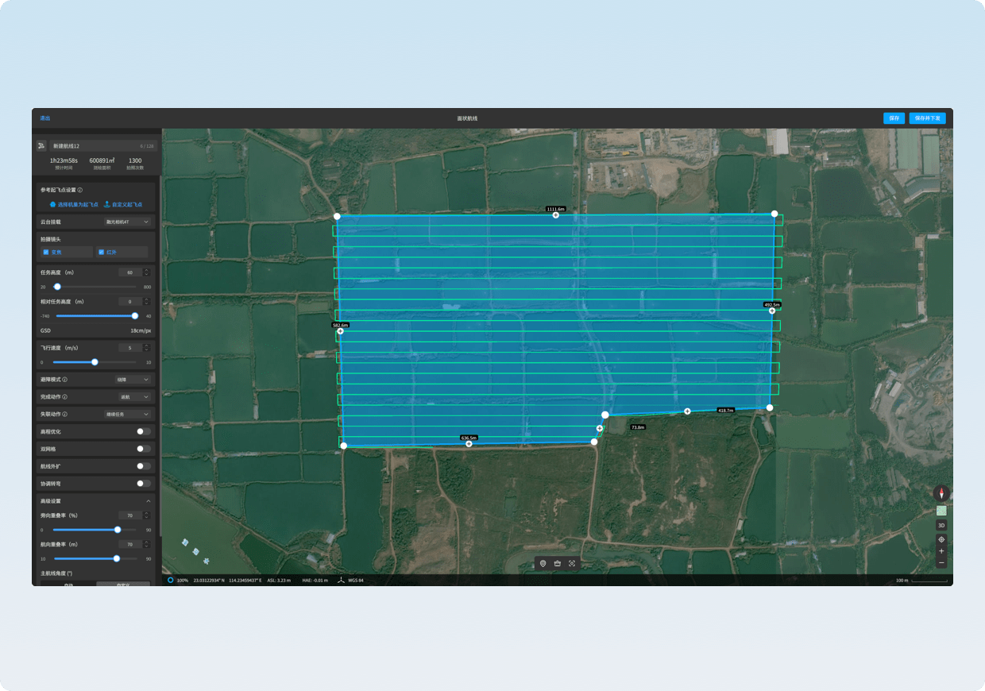This screenshot has width=985, height=691.
Task: Add vertex on the 582.6m left edge
Action: coord(341,331)
